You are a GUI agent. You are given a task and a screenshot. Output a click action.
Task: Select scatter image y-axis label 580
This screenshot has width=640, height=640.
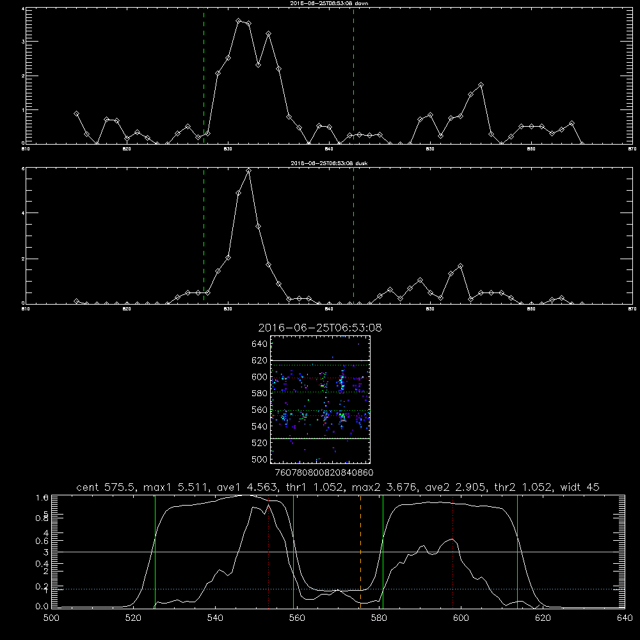260,393
